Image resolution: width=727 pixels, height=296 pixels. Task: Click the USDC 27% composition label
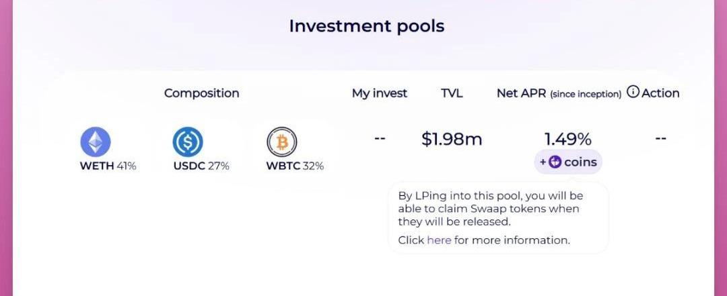tap(201, 166)
